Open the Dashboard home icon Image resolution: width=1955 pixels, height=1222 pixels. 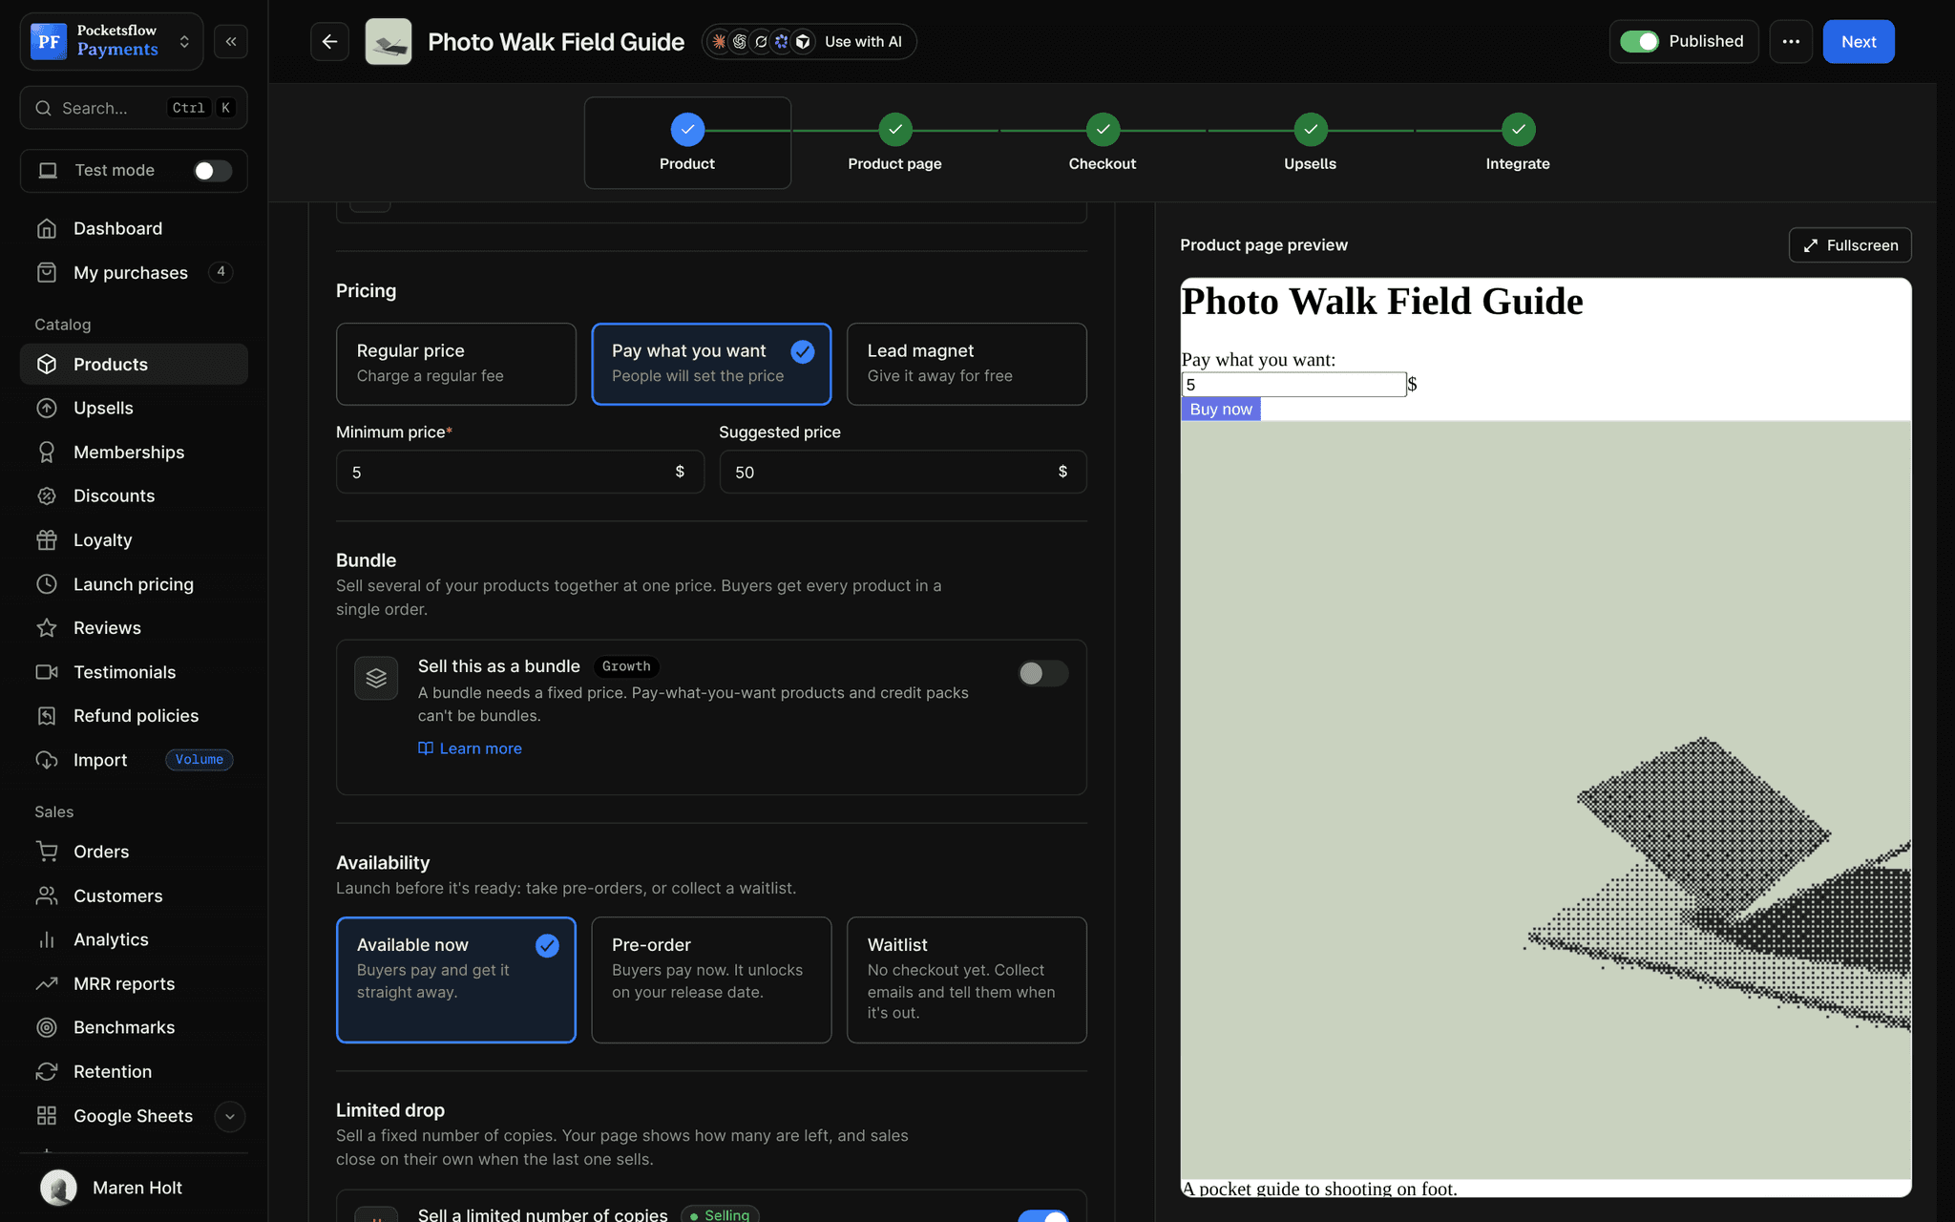[47, 228]
